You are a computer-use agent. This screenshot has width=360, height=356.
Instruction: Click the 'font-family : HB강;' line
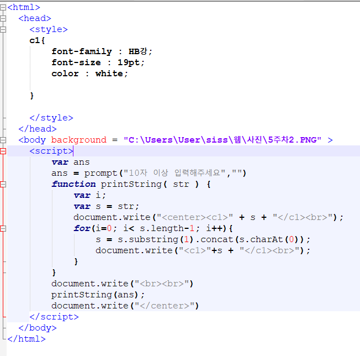click(102, 51)
